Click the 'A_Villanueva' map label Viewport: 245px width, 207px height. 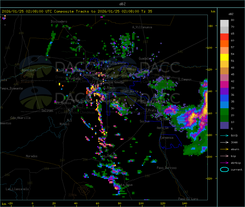tap(142, 27)
